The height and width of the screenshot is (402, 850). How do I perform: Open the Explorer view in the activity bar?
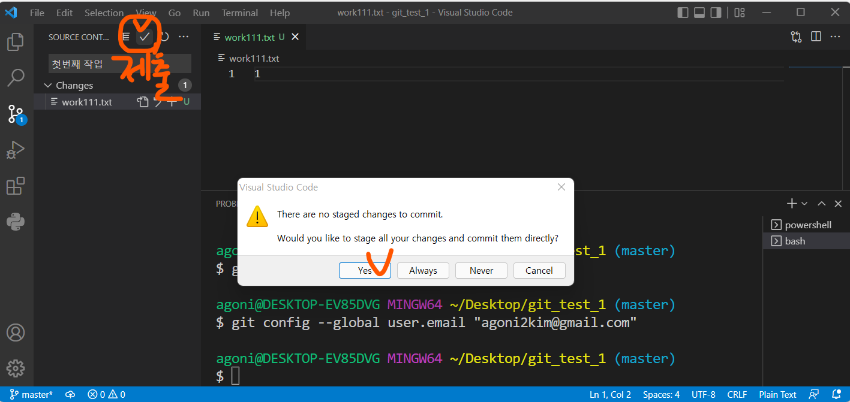[x=16, y=42]
